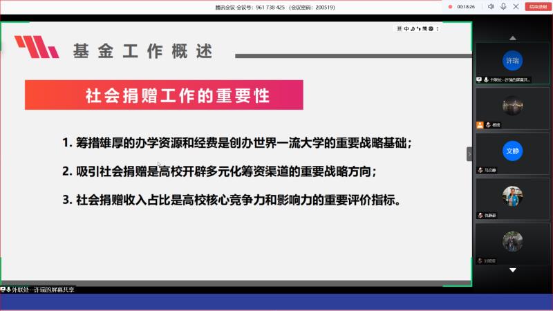Click the muted mic icon on 马文静's label

tap(479, 170)
